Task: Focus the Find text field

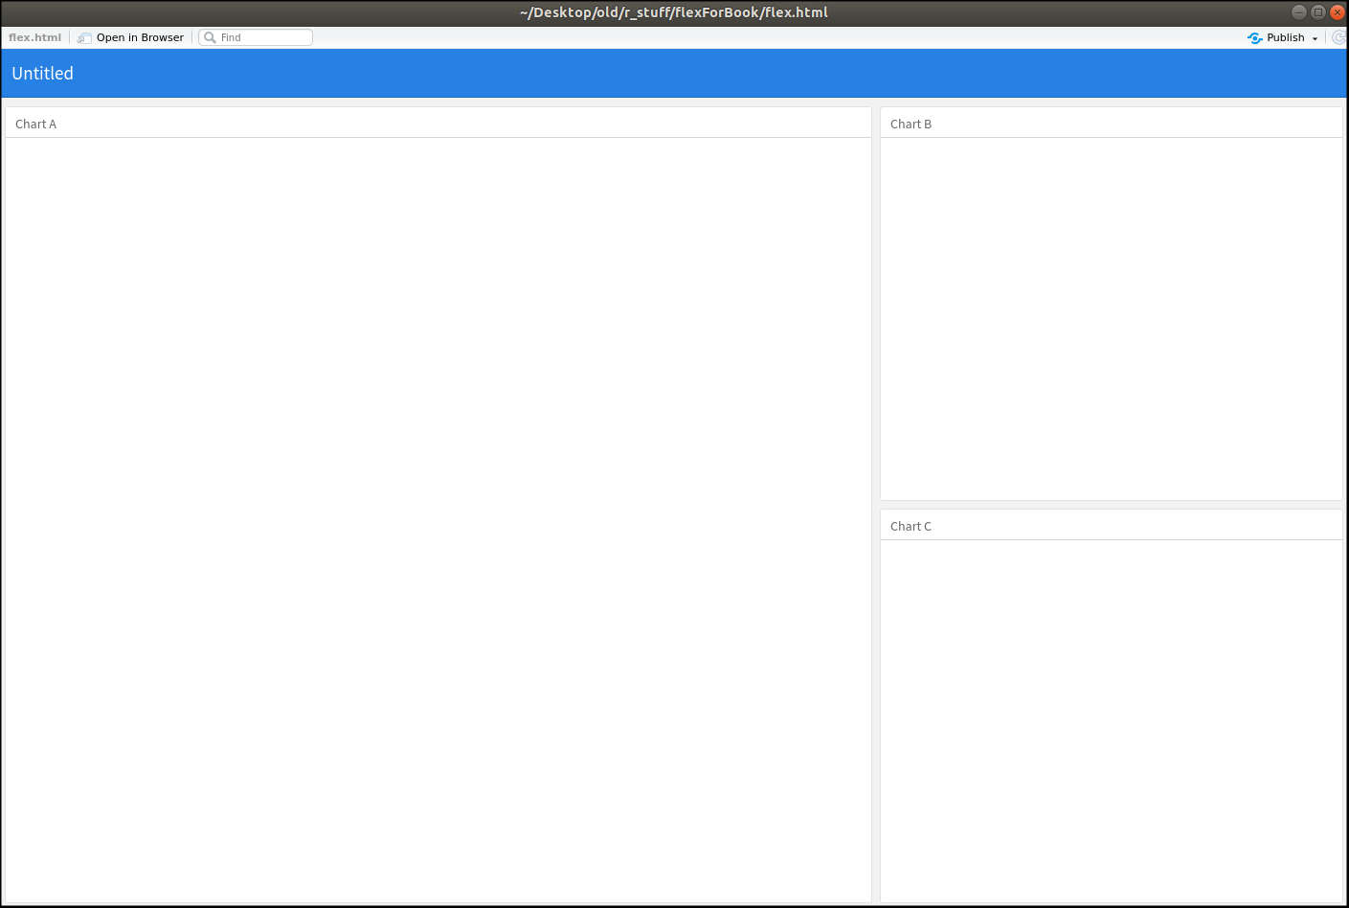Action: (256, 37)
